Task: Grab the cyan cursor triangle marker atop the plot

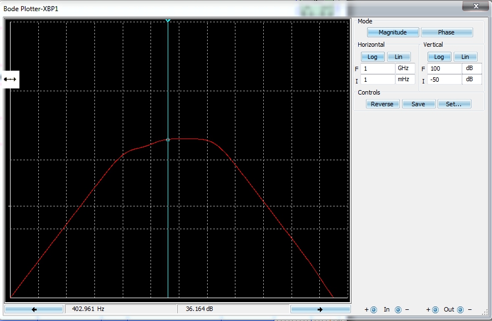Action: pyautogui.click(x=168, y=21)
